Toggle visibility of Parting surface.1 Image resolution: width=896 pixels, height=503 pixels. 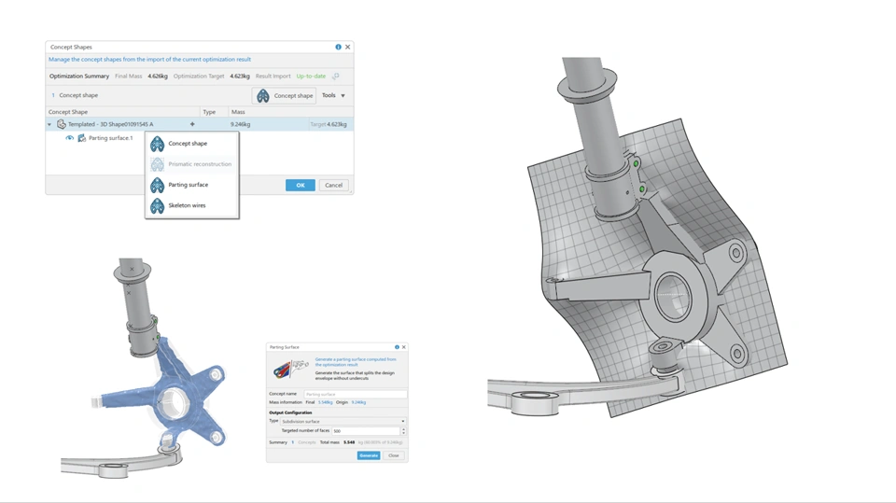[70, 138]
